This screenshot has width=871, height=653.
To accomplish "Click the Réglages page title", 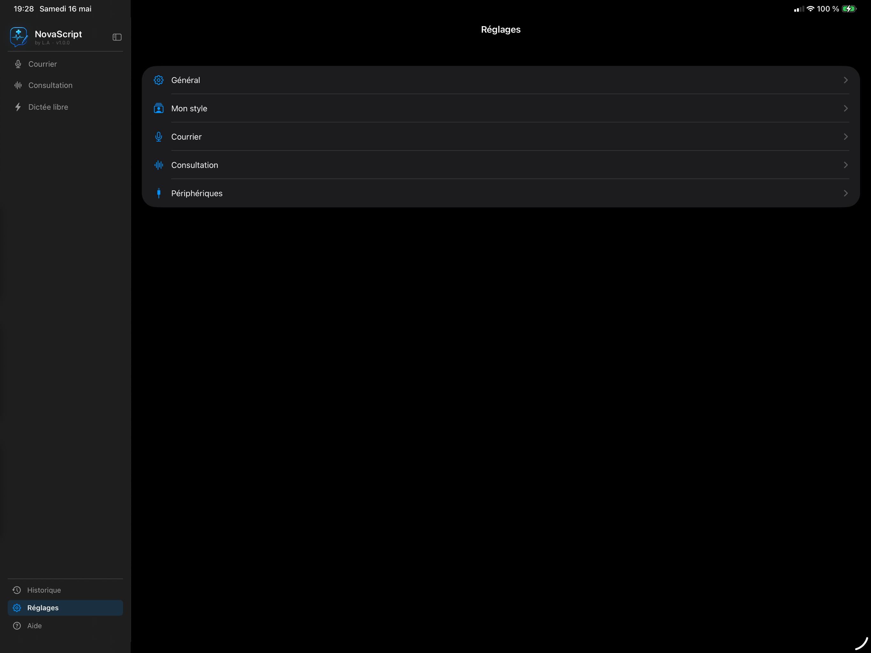I will (x=501, y=30).
